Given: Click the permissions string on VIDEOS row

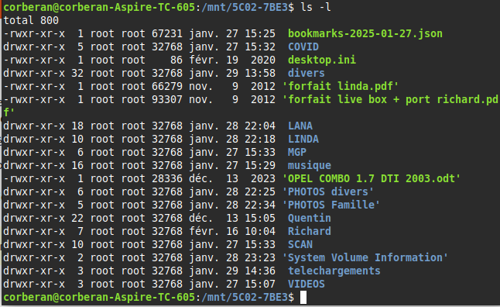Looking at the screenshot, I should tap(34, 284).
